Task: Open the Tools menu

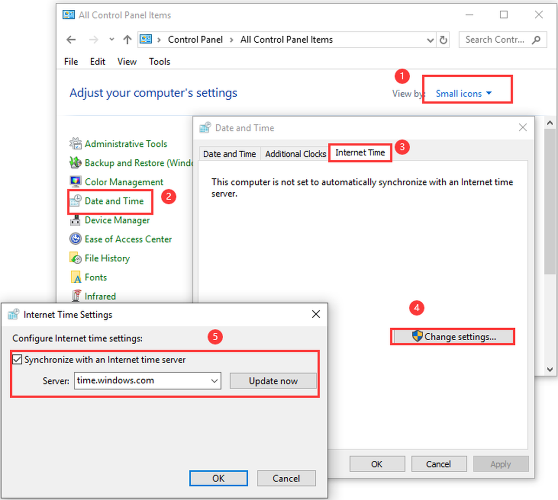Action: [159, 61]
